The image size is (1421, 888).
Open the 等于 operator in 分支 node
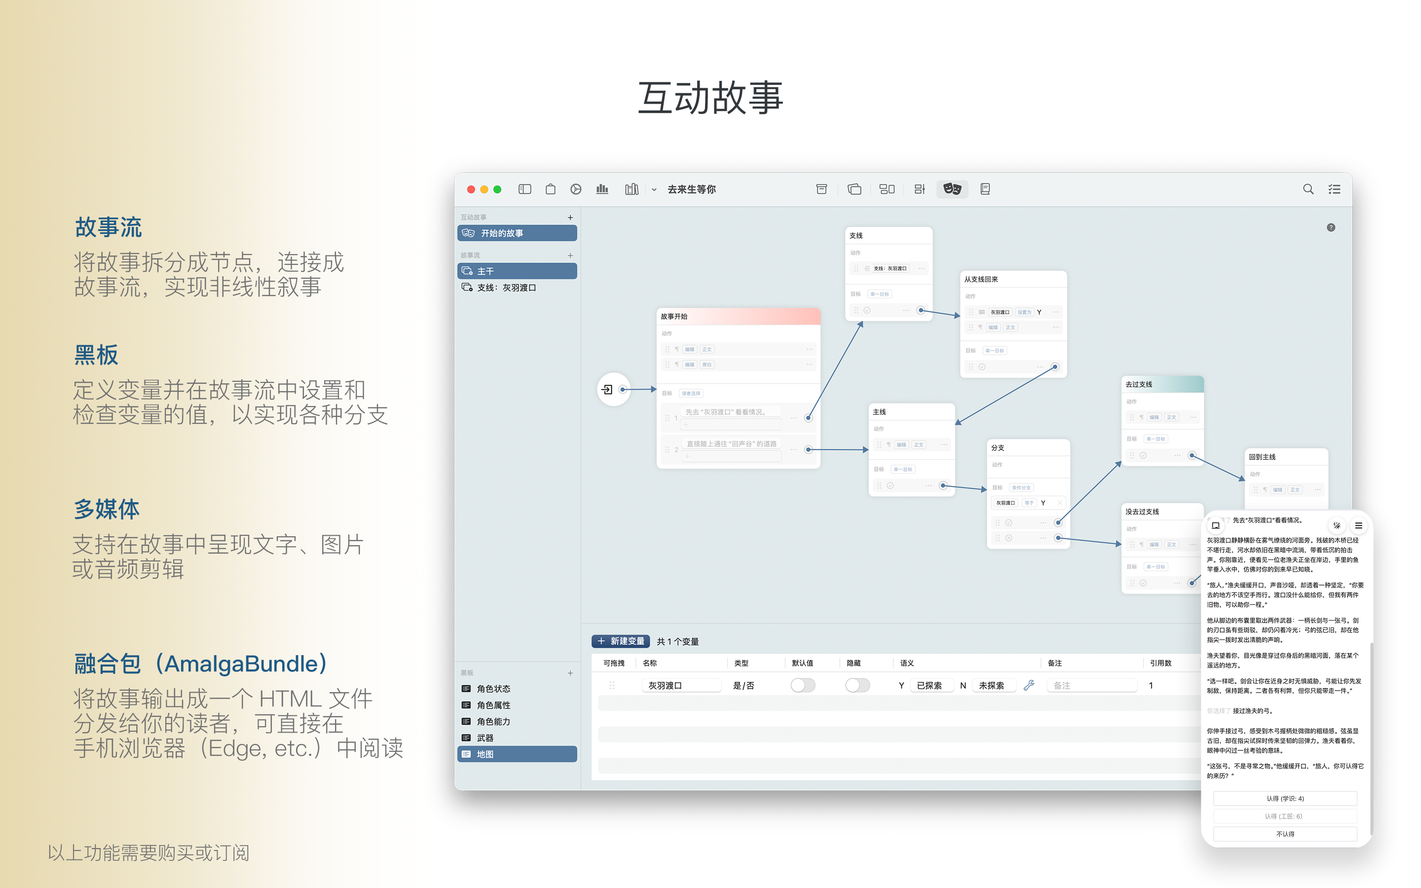click(x=1029, y=503)
